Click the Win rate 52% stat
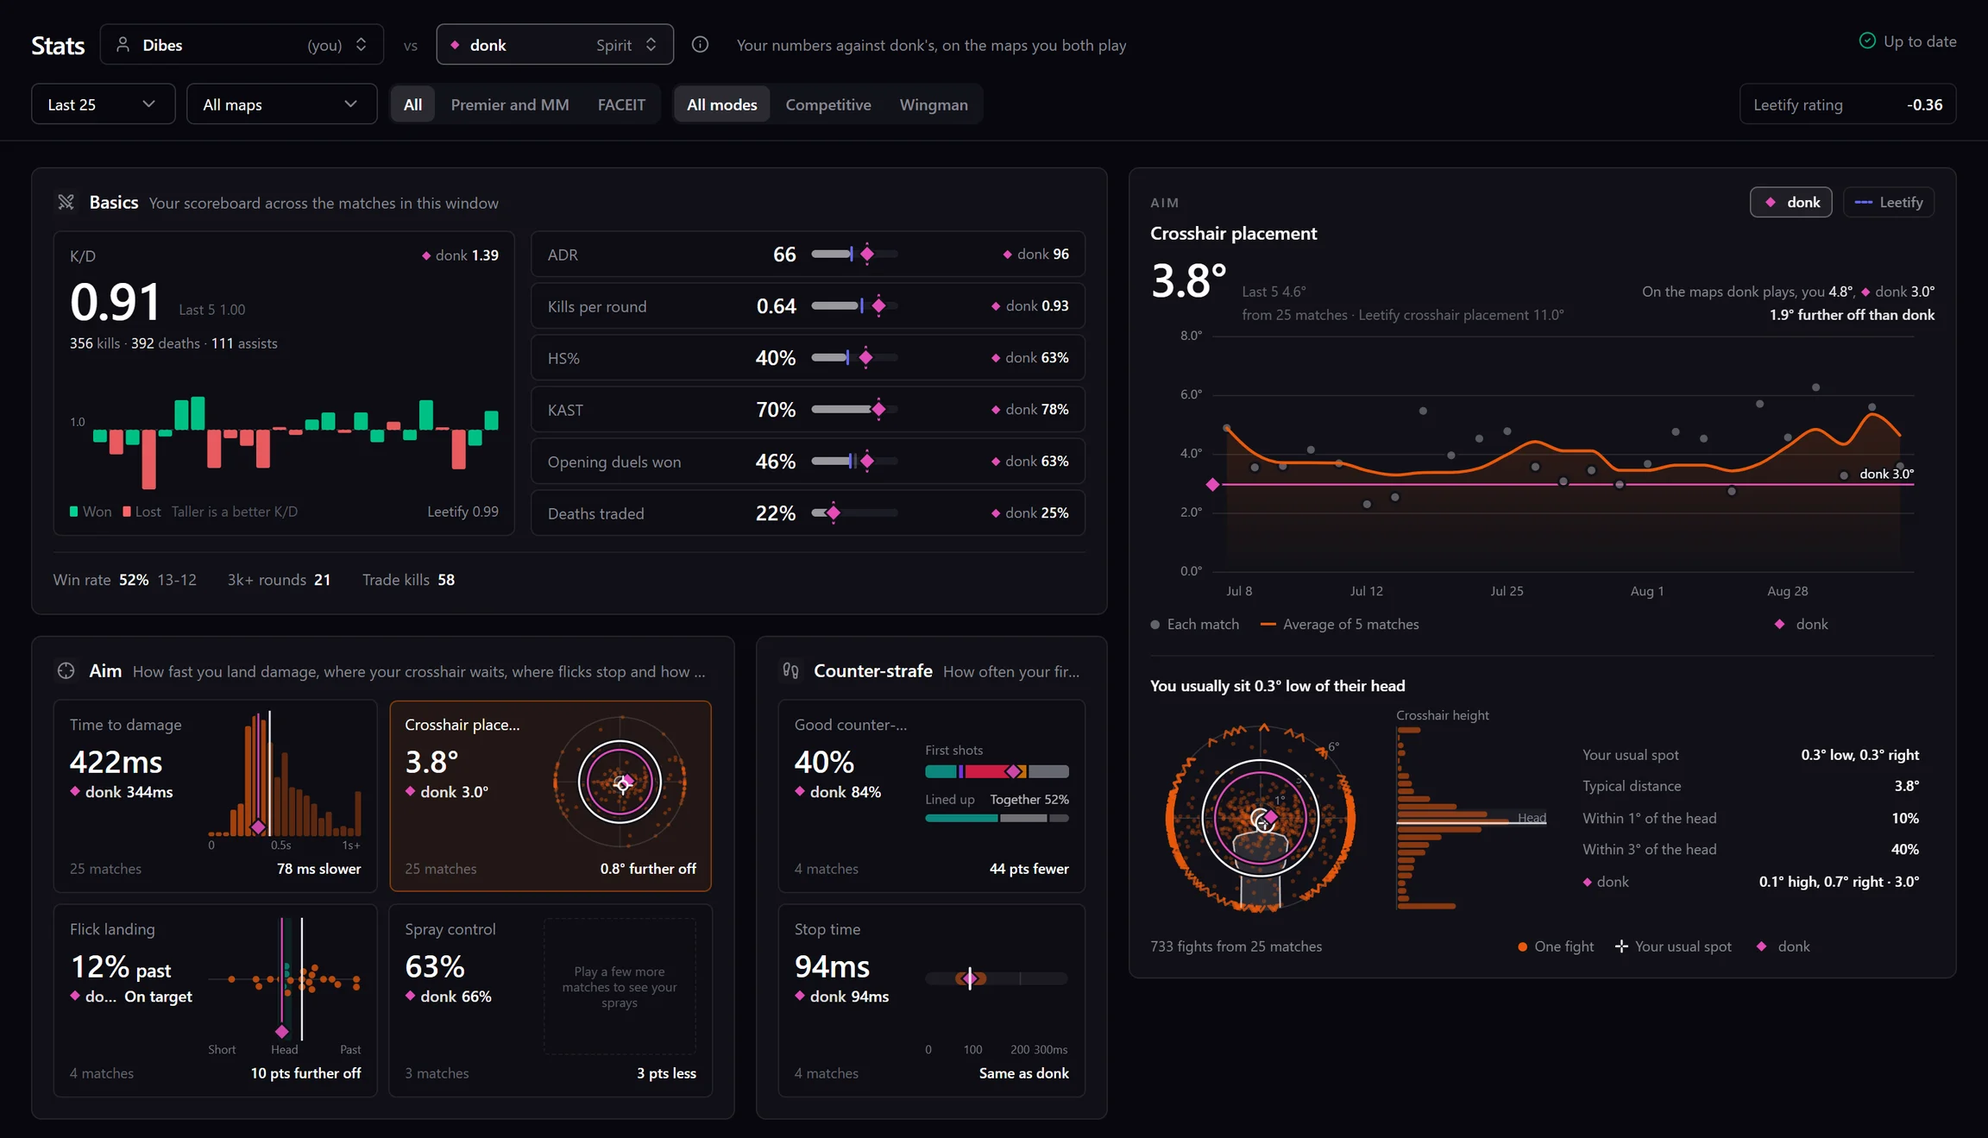Screen dimensions: 1988x1138 125,580
